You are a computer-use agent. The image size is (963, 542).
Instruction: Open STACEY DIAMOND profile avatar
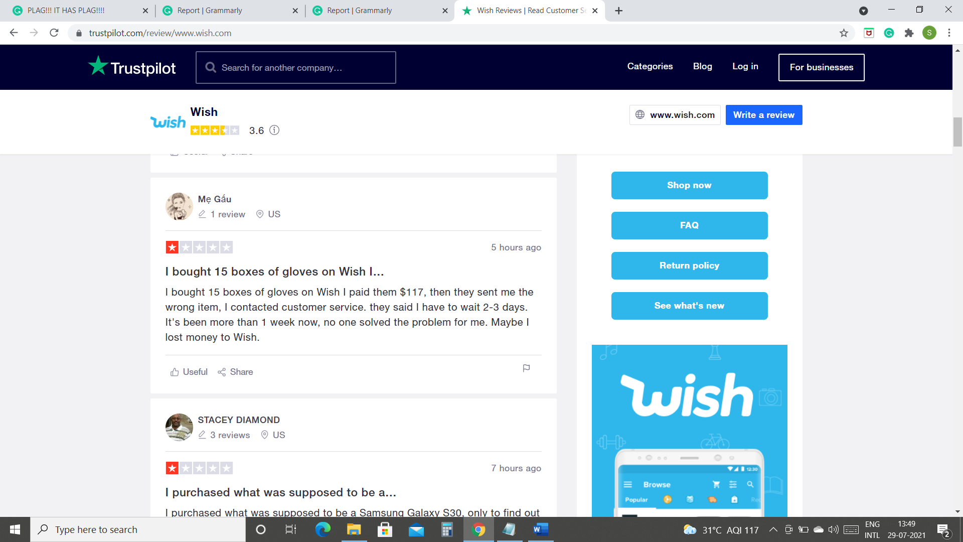tap(179, 427)
